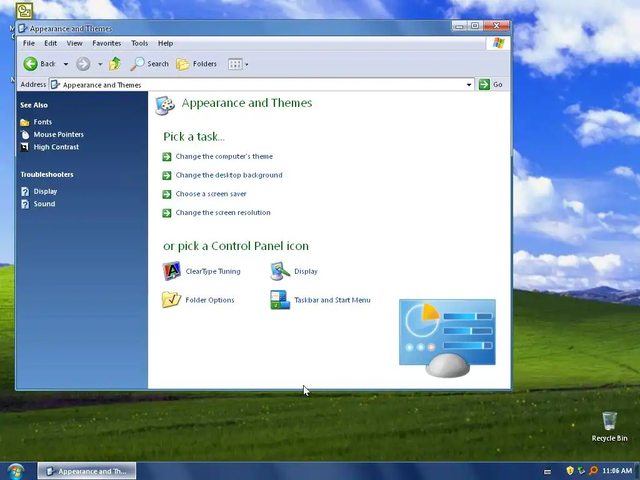Screen dimensions: 640x480
Task: Open Fonts folder icon in See Also
Action: (x=25, y=122)
